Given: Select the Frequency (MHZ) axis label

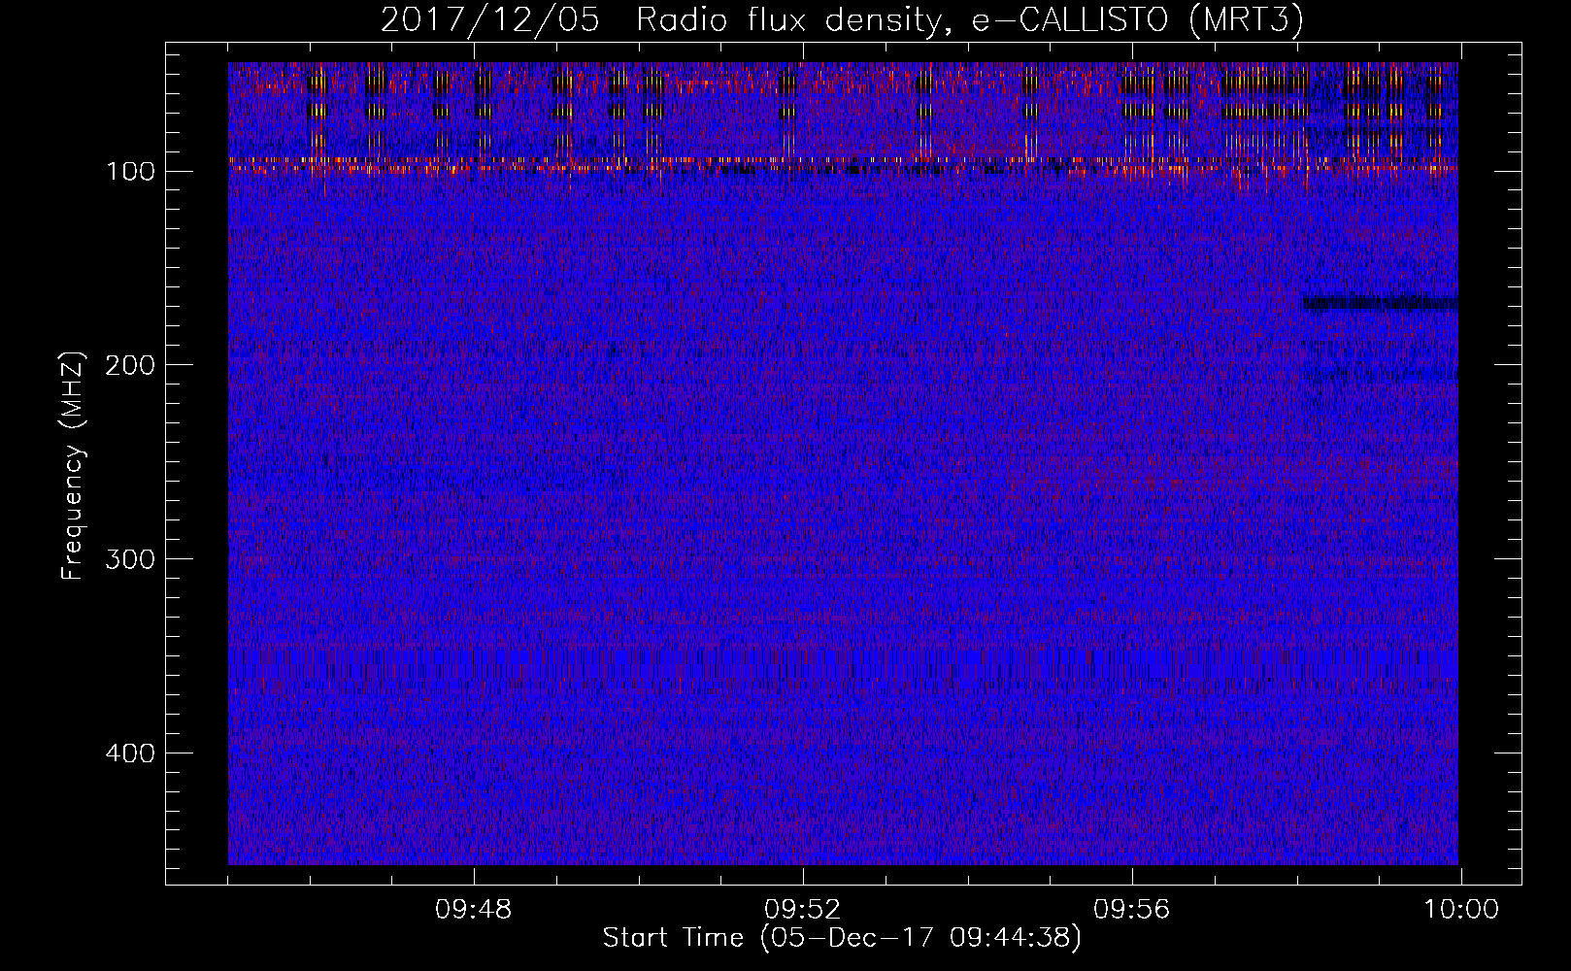Looking at the screenshot, I should click(73, 466).
